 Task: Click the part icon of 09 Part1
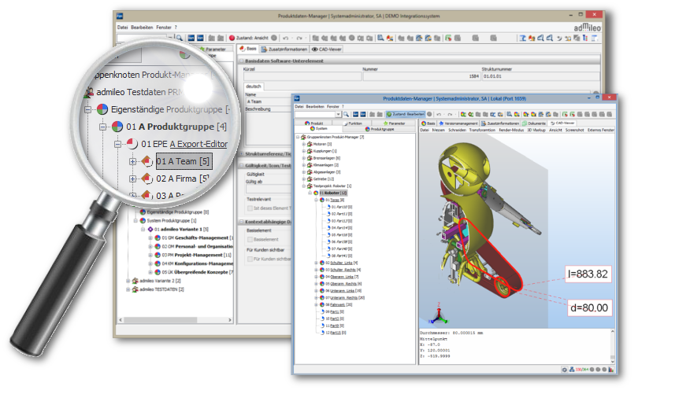[x=323, y=312]
